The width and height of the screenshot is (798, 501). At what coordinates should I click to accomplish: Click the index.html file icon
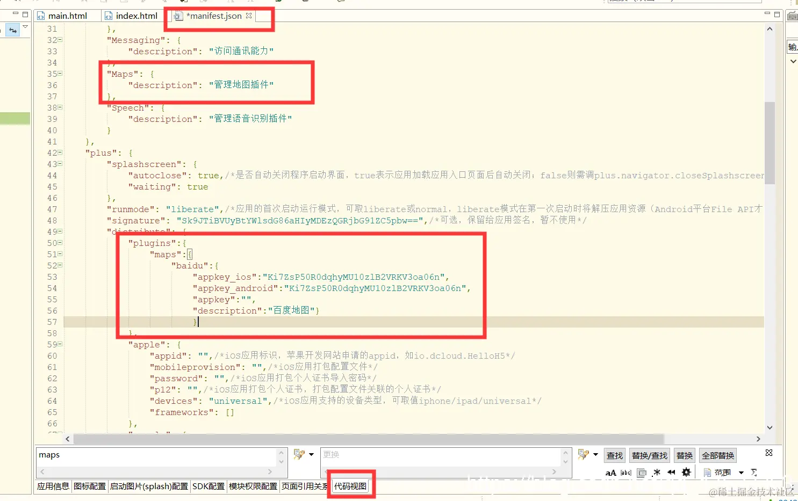(109, 16)
